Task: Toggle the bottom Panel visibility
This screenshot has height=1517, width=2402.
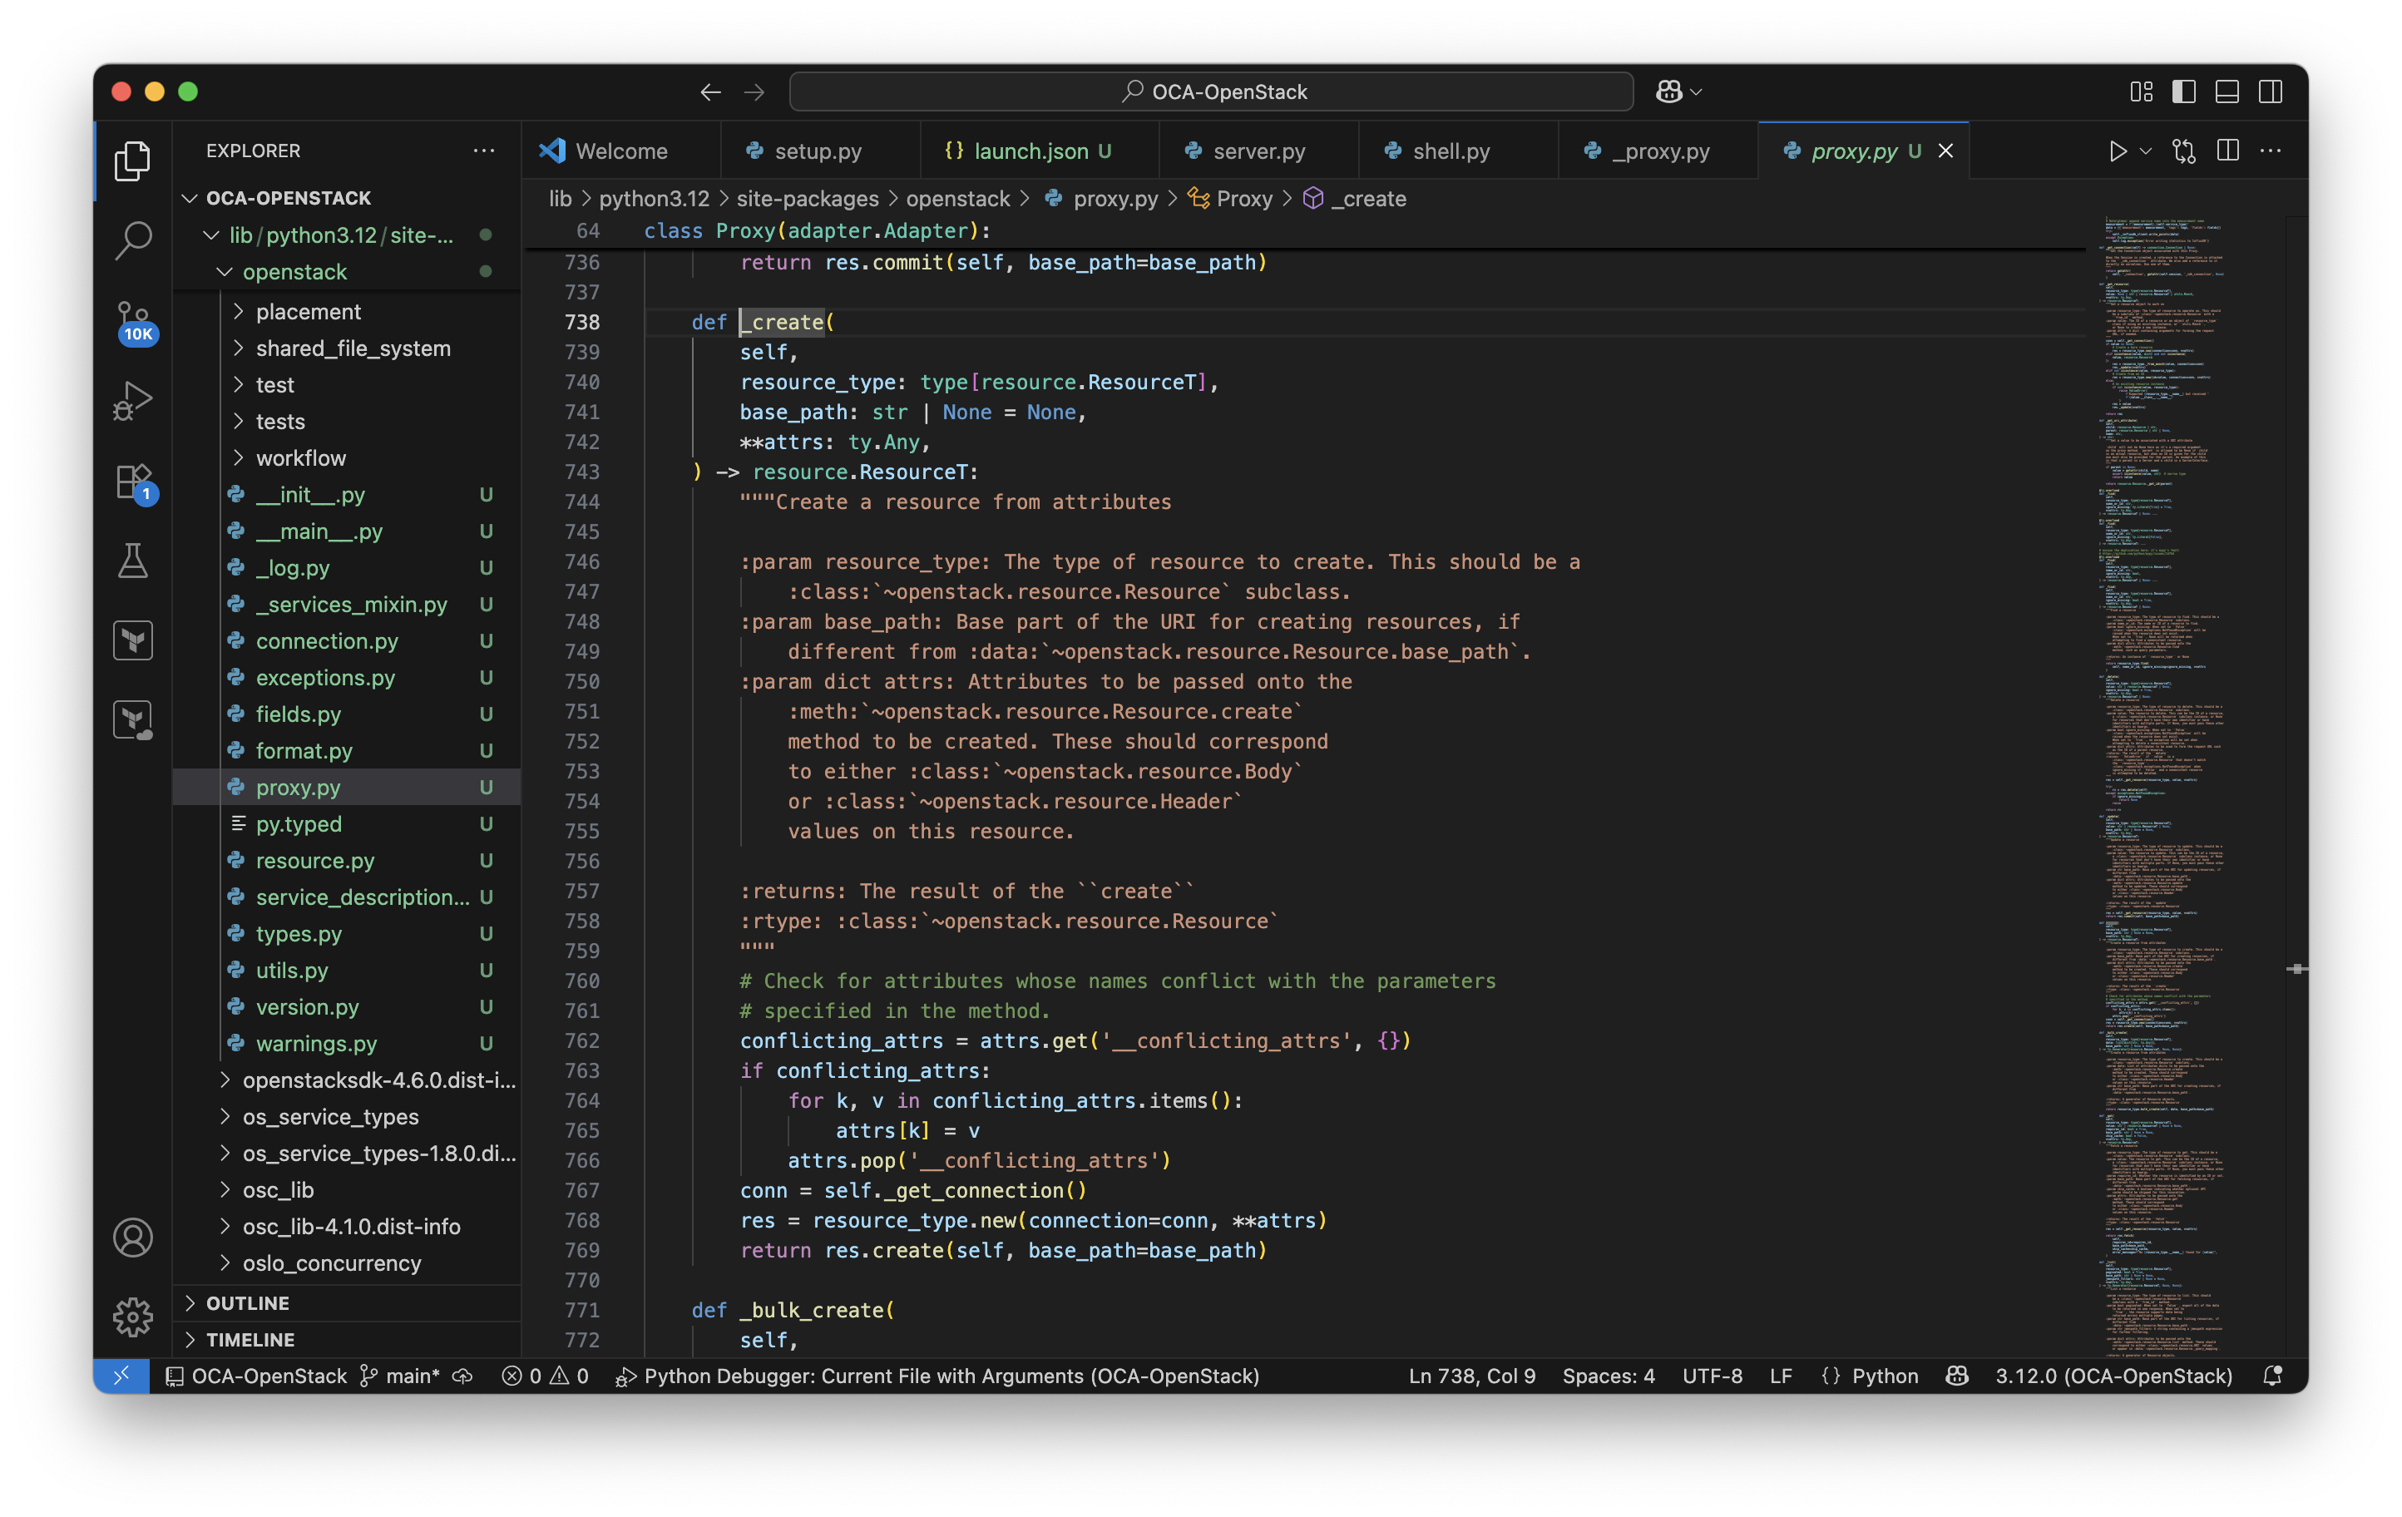Action: [2227, 91]
